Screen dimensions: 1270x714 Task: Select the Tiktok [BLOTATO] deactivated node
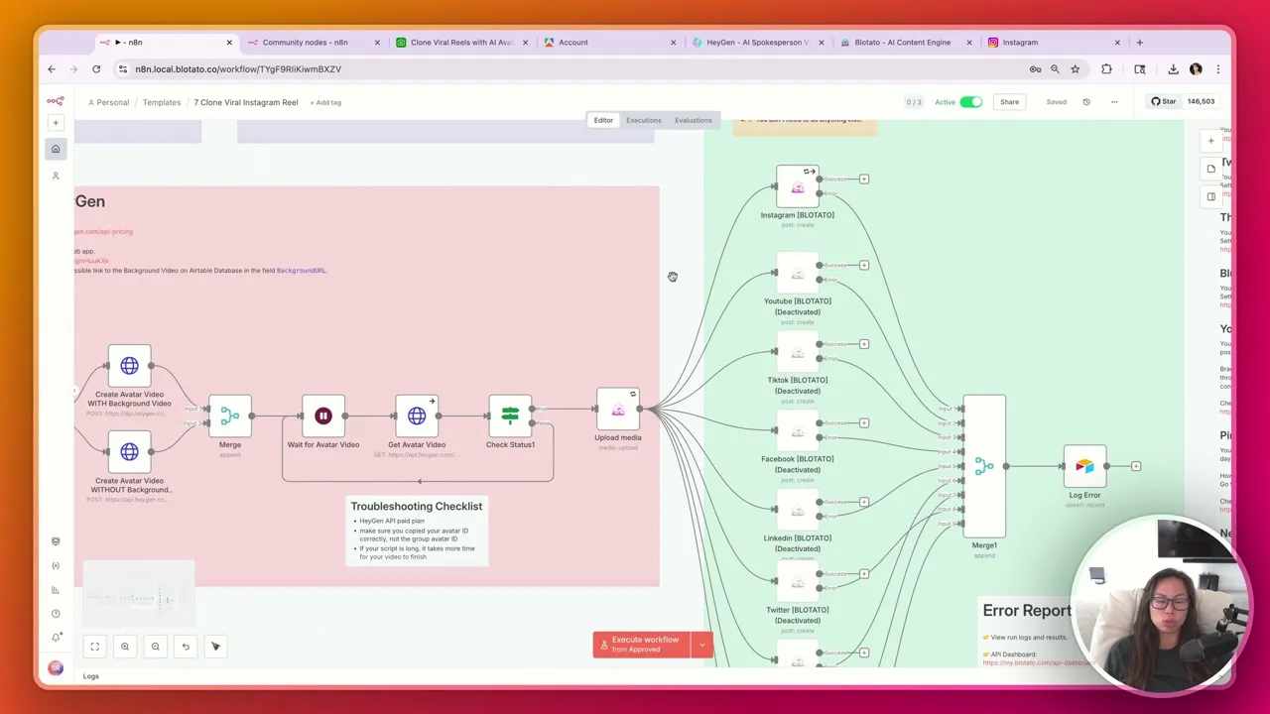[798, 352]
